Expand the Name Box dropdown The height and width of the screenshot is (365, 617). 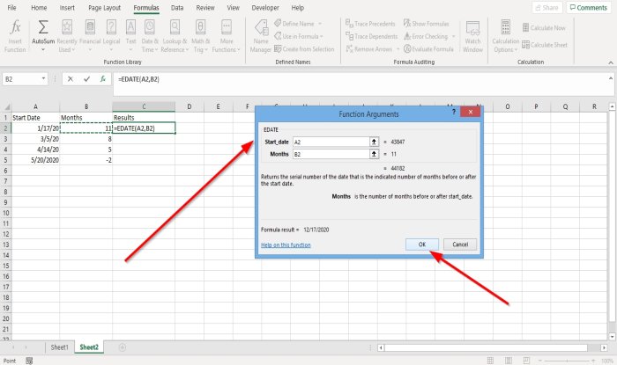43,79
